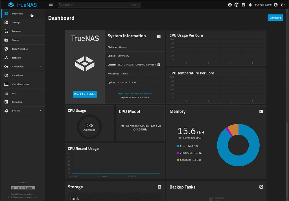The width and height of the screenshot is (289, 201).
Task: Open the alerts notification bell
Action: [250, 4]
